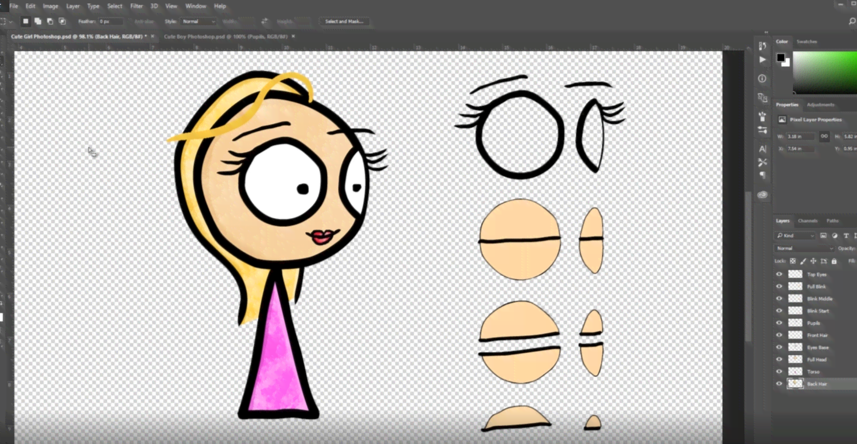
Task: Open the Brush Presets panel icon
Action: tap(763, 116)
